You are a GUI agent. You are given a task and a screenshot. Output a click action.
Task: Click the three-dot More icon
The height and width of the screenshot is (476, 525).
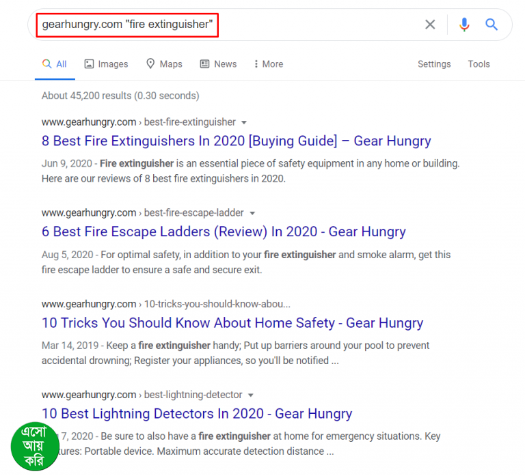point(256,64)
